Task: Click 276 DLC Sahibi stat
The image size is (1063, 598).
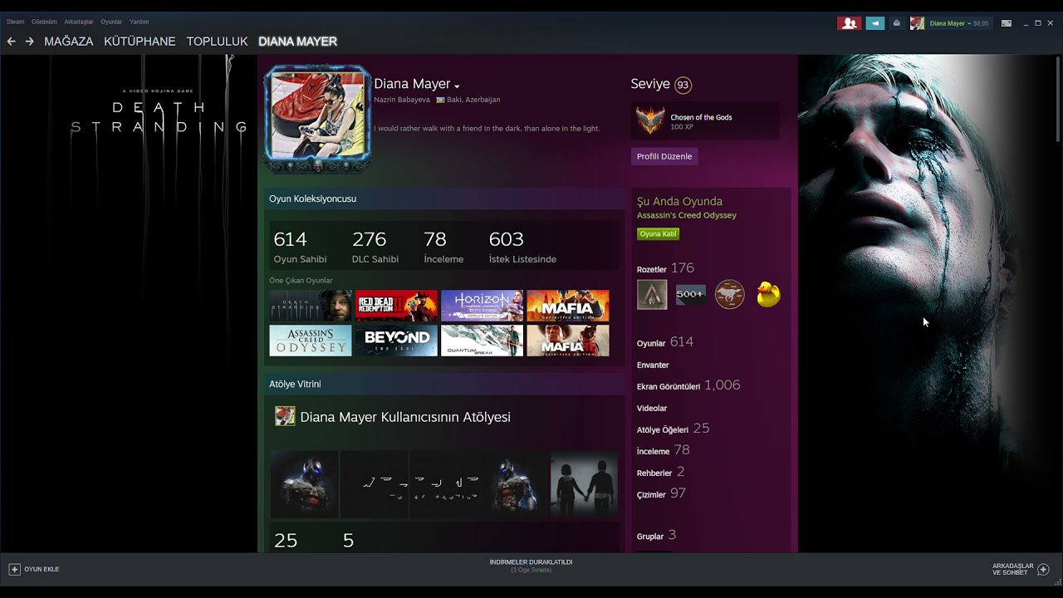Action: pyautogui.click(x=375, y=248)
